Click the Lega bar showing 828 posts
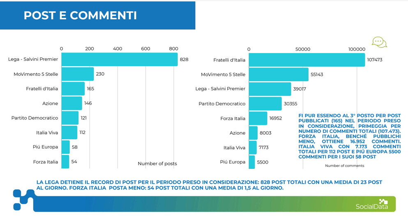Screen dimensions: 408x216 119,59
